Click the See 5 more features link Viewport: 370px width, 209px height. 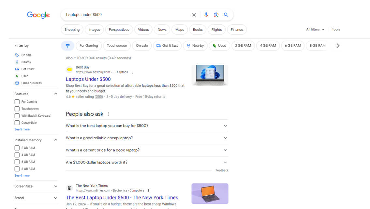[x=22, y=129]
